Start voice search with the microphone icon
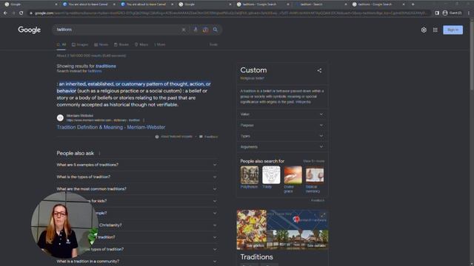 [196, 30]
